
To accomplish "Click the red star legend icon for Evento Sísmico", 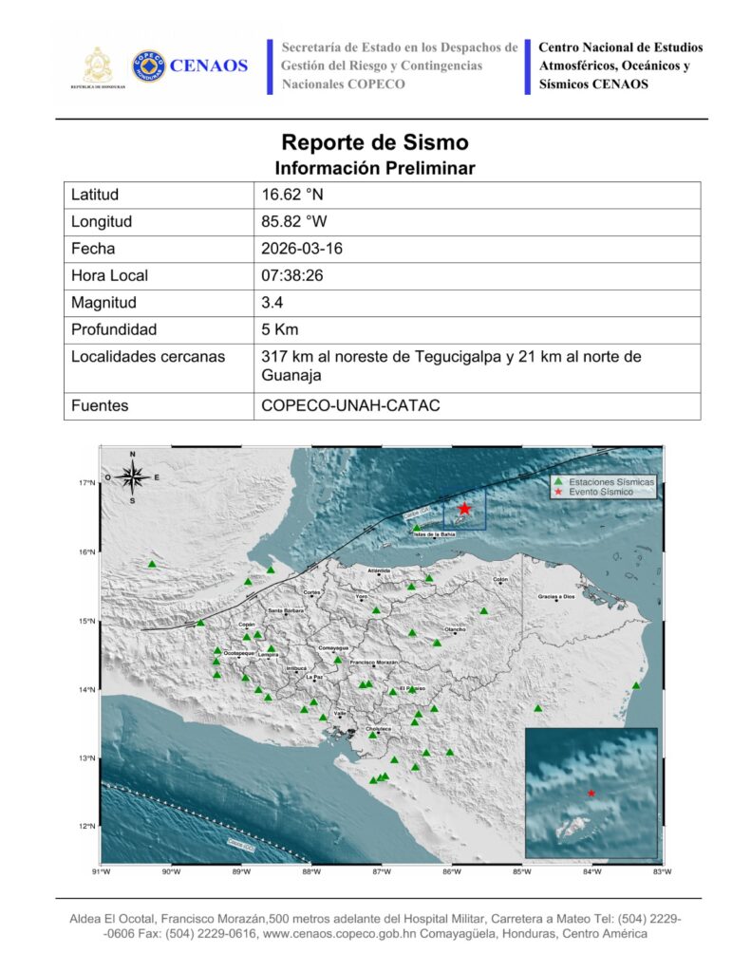I will coord(558,492).
